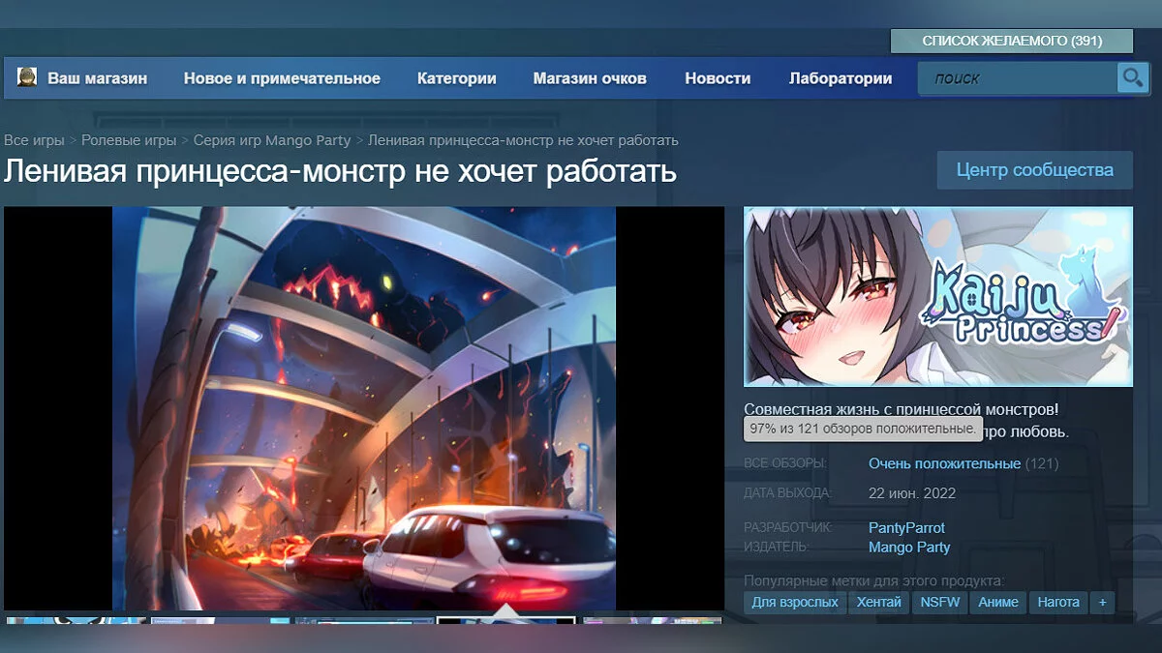This screenshot has height=653, width=1162.
Task: Open Центр сообщества
Action: click(x=1034, y=170)
